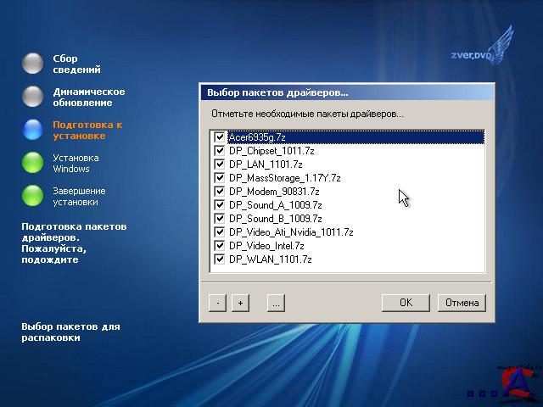
Task: Toggle the DP_Sound_A_1009.7z checkbox
Action: coord(221,204)
